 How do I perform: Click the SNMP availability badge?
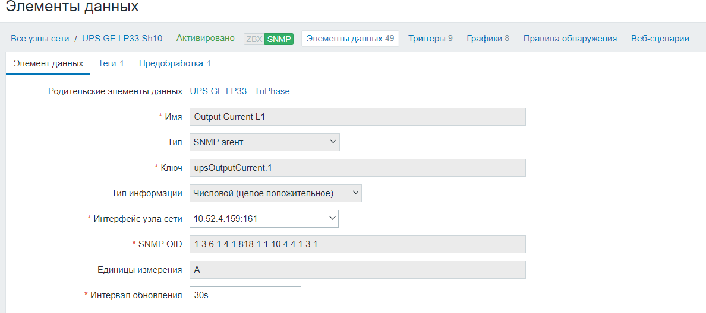point(279,39)
